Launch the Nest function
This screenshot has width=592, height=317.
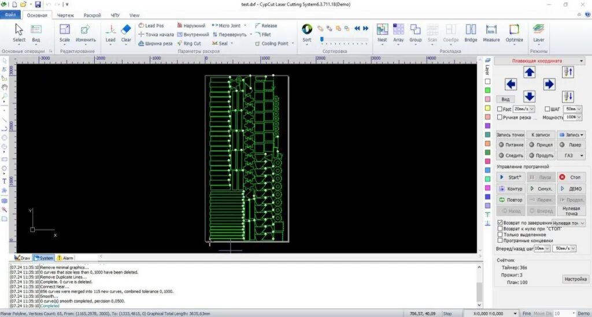pos(382,33)
